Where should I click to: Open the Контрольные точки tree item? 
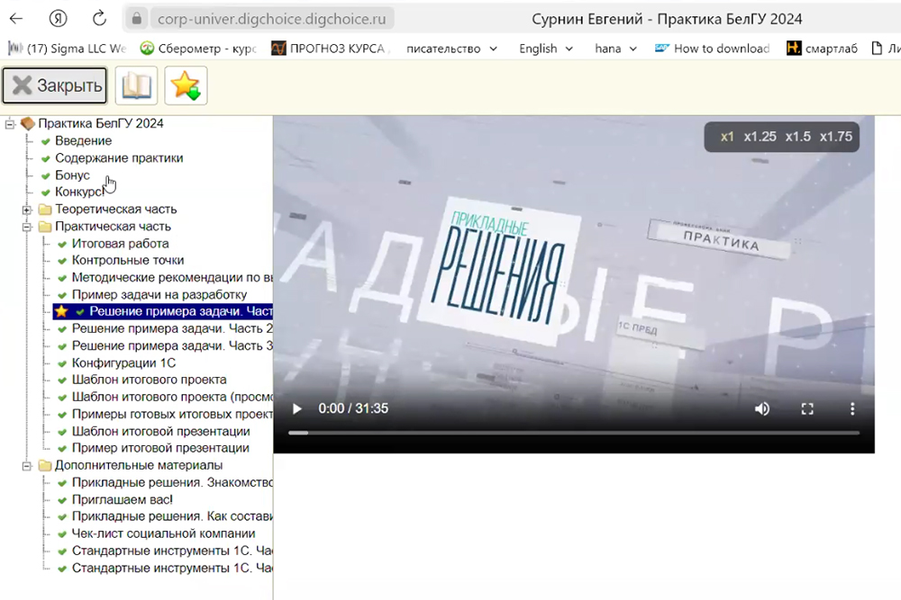tap(127, 261)
